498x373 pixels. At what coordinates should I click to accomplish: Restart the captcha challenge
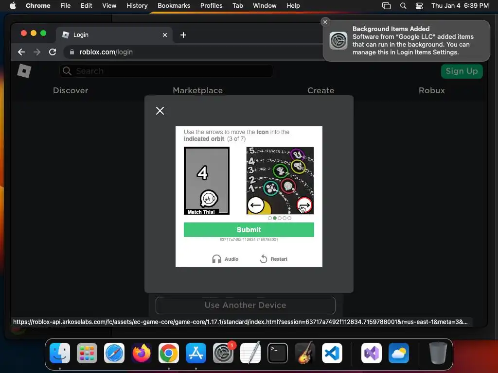coord(273,259)
